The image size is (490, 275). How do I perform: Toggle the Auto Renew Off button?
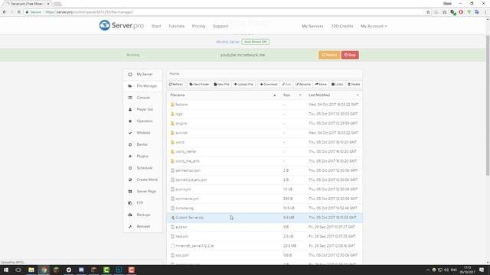click(x=255, y=42)
